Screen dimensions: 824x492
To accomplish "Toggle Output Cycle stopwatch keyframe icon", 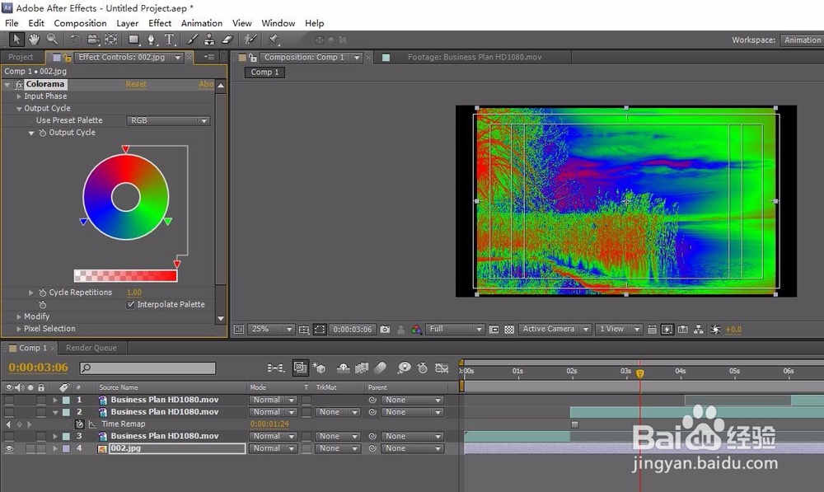I will (43, 133).
